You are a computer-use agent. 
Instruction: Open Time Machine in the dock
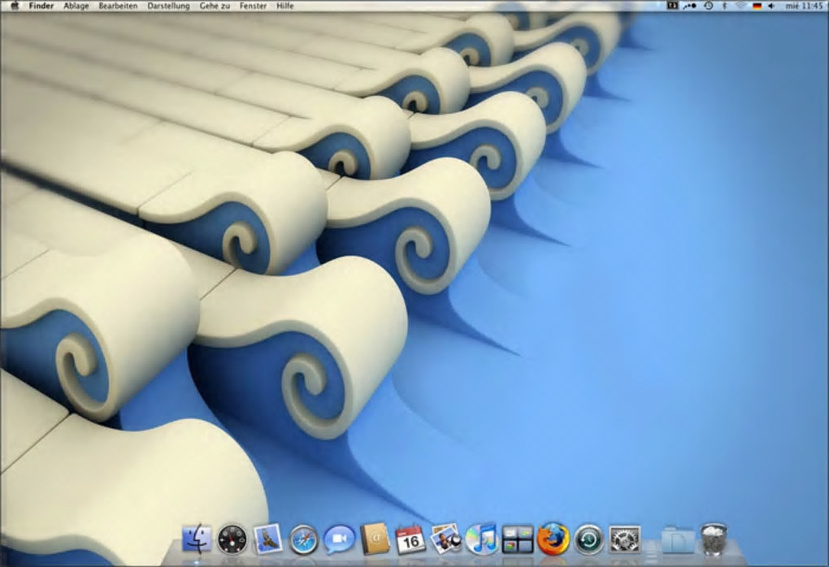588,539
